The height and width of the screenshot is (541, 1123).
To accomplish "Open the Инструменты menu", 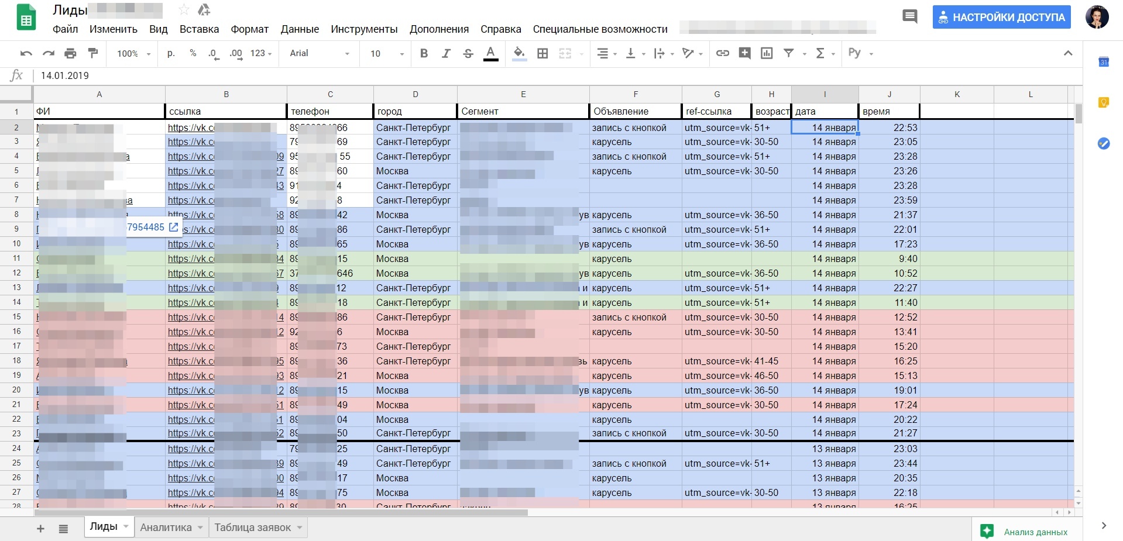I will (364, 29).
